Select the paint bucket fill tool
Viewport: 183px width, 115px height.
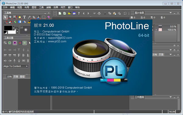click(x=24, y=22)
